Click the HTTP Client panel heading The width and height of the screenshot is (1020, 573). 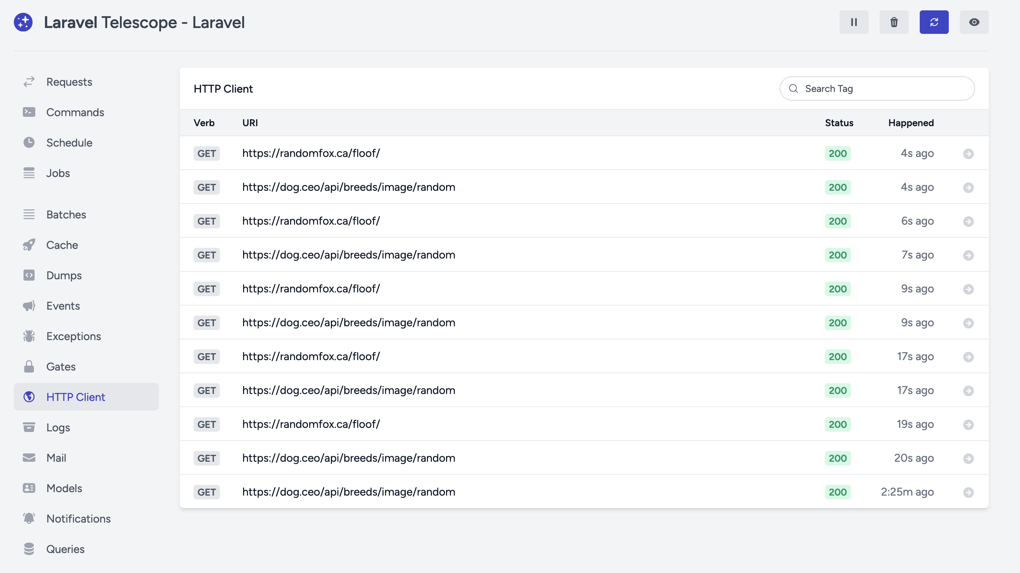[x=223, y=88]
